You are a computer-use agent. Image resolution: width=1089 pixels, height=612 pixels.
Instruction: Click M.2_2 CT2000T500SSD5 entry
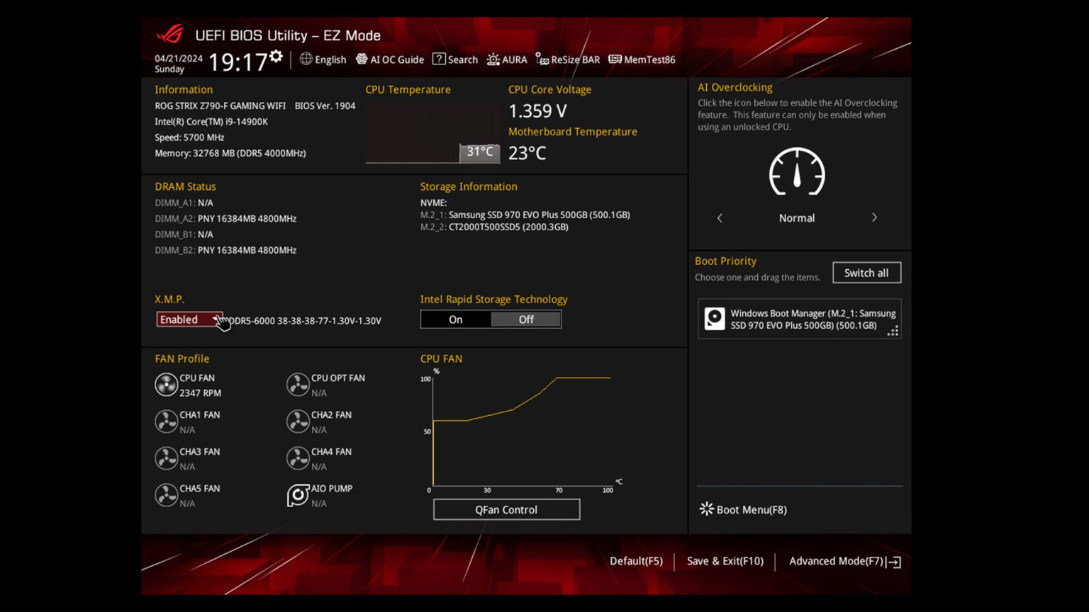[x=494, y=227]
